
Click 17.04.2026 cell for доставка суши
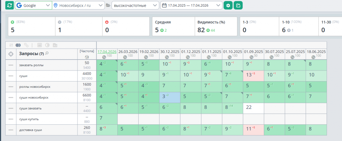tap(107, 130)
